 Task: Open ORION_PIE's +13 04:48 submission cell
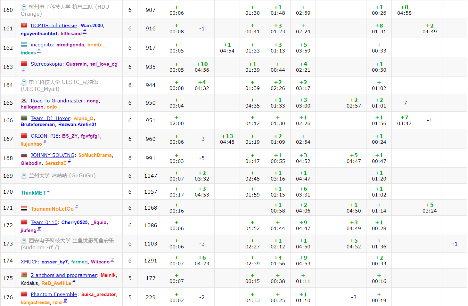(227, 139)
